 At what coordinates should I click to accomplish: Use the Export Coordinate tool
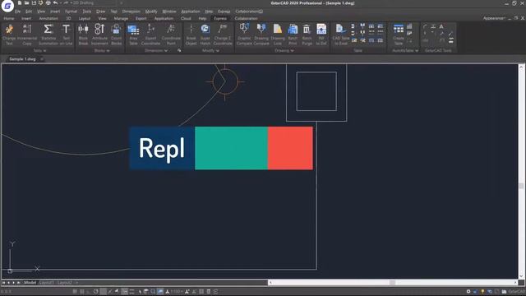point(150,35)
